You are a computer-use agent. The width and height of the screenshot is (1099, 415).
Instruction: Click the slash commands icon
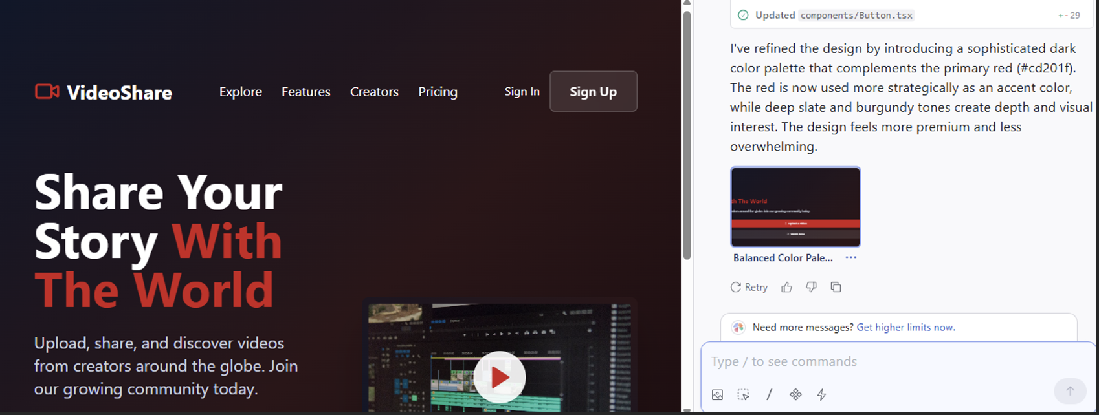(x=769, y=395)
